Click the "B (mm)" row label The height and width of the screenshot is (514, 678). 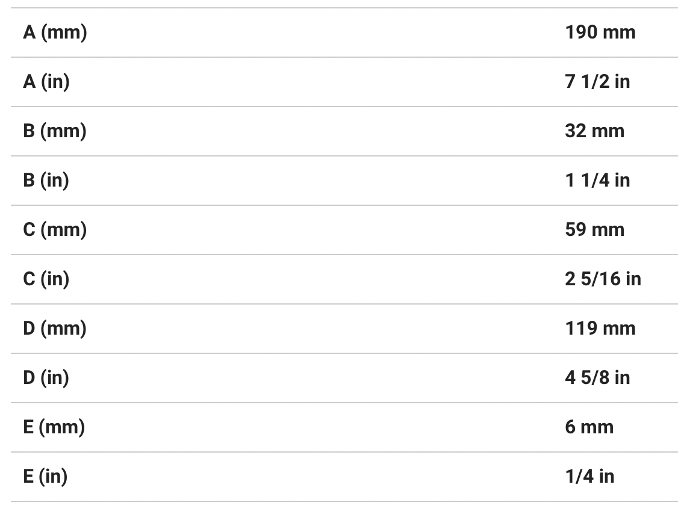coord(55,131)
